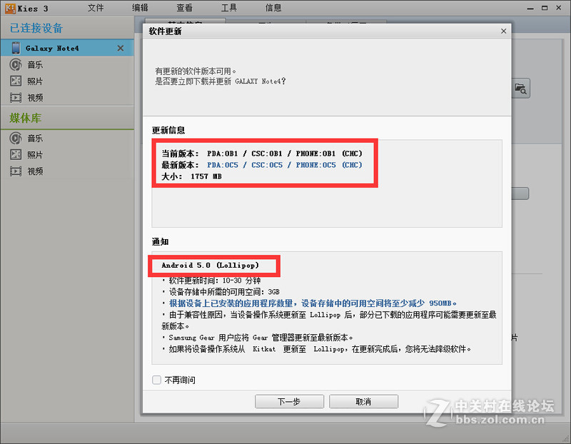Close the Kies 3 main window

click(x=559, y=8)
